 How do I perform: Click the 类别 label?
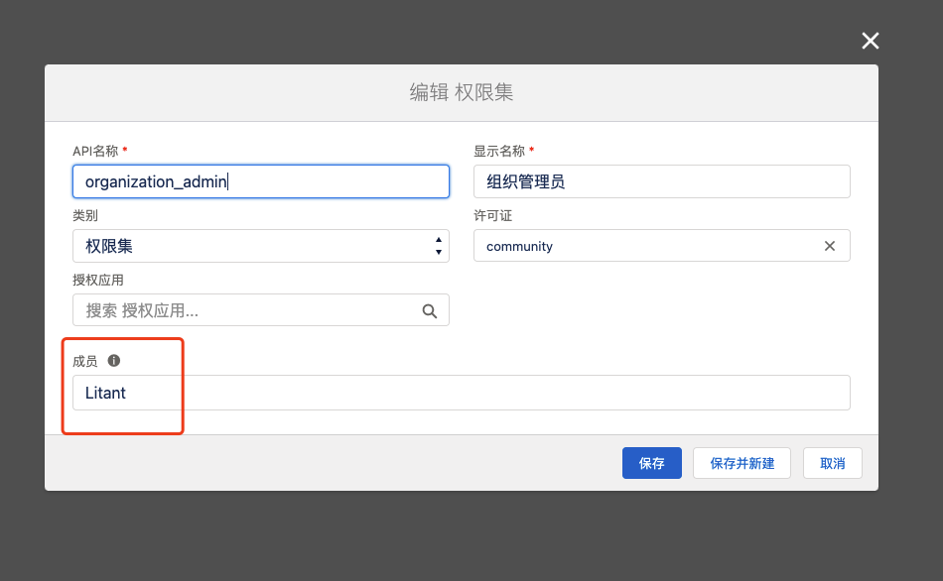coord(85,216)
